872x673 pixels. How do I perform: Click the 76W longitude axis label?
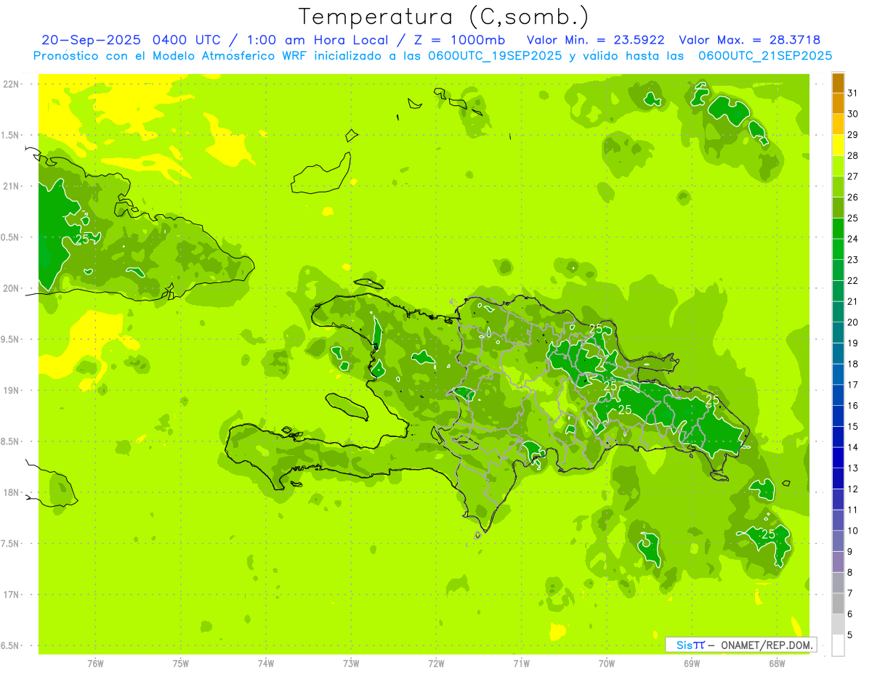(x=95, y=663)
